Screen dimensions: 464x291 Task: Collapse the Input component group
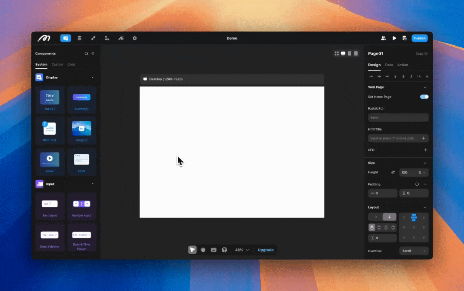pos(93,184)
